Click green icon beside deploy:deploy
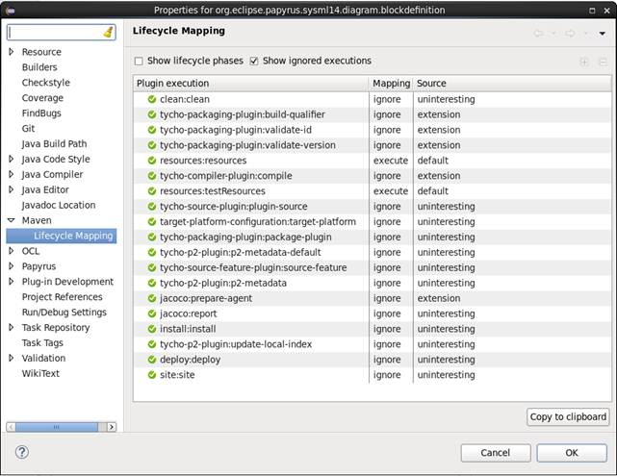Screen dimensions: 617x476 [x=152, y=360]
